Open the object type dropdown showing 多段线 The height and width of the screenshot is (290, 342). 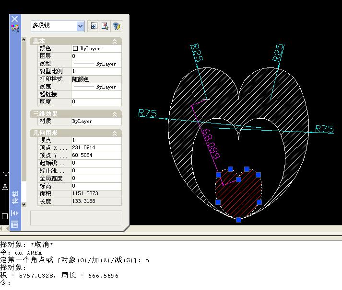tap(58, 26)
